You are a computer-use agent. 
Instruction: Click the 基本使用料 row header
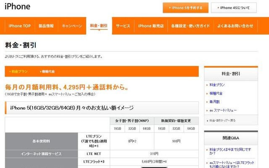[x=41, y=141]
